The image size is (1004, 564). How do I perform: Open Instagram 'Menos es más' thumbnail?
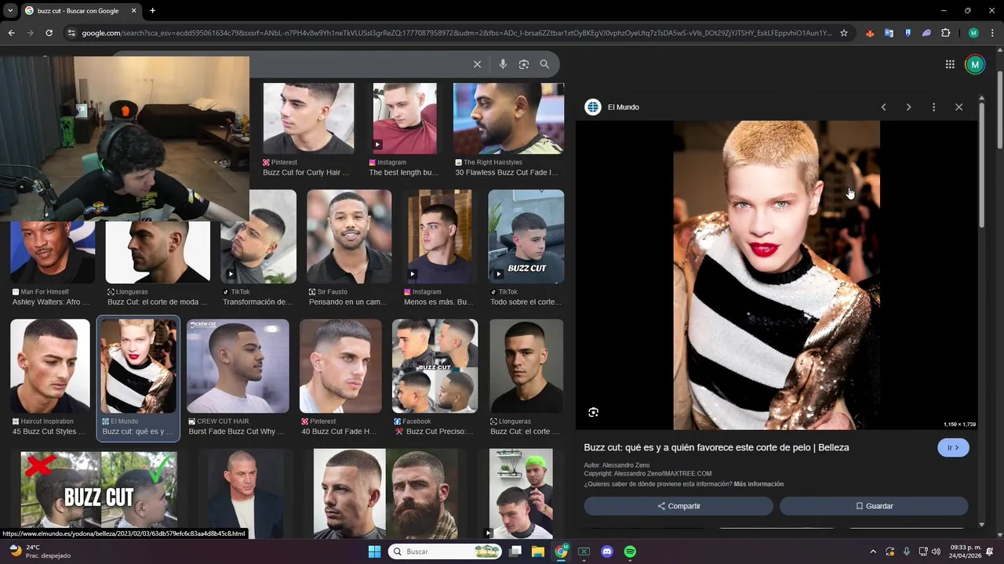click(439, 237)
